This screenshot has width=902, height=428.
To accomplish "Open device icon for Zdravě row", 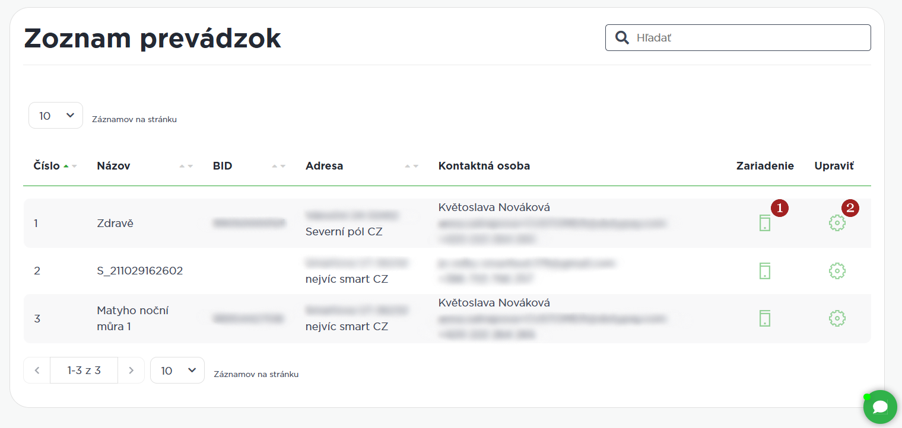I will [x=765, y=223].
